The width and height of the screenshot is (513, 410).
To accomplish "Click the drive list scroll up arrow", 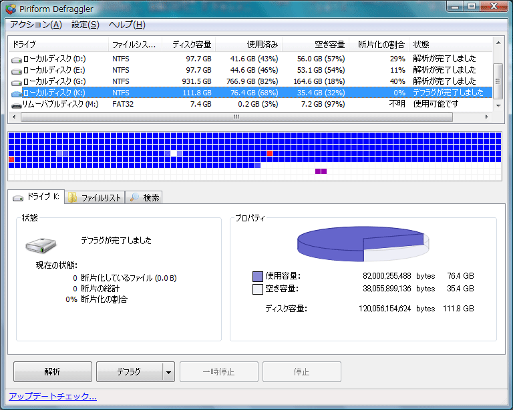I will pyautogui.click(x=498, y=43).
